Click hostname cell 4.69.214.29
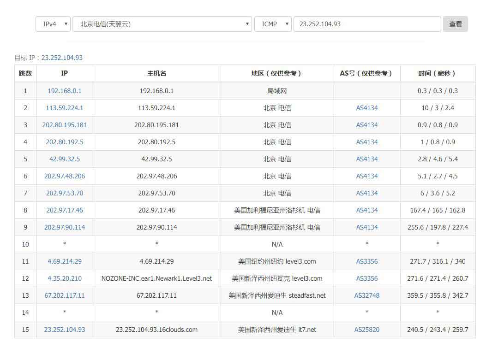Image resolution: width=486 pixels, height=342 pixels. pyautogui.click(x=156, y=261)
